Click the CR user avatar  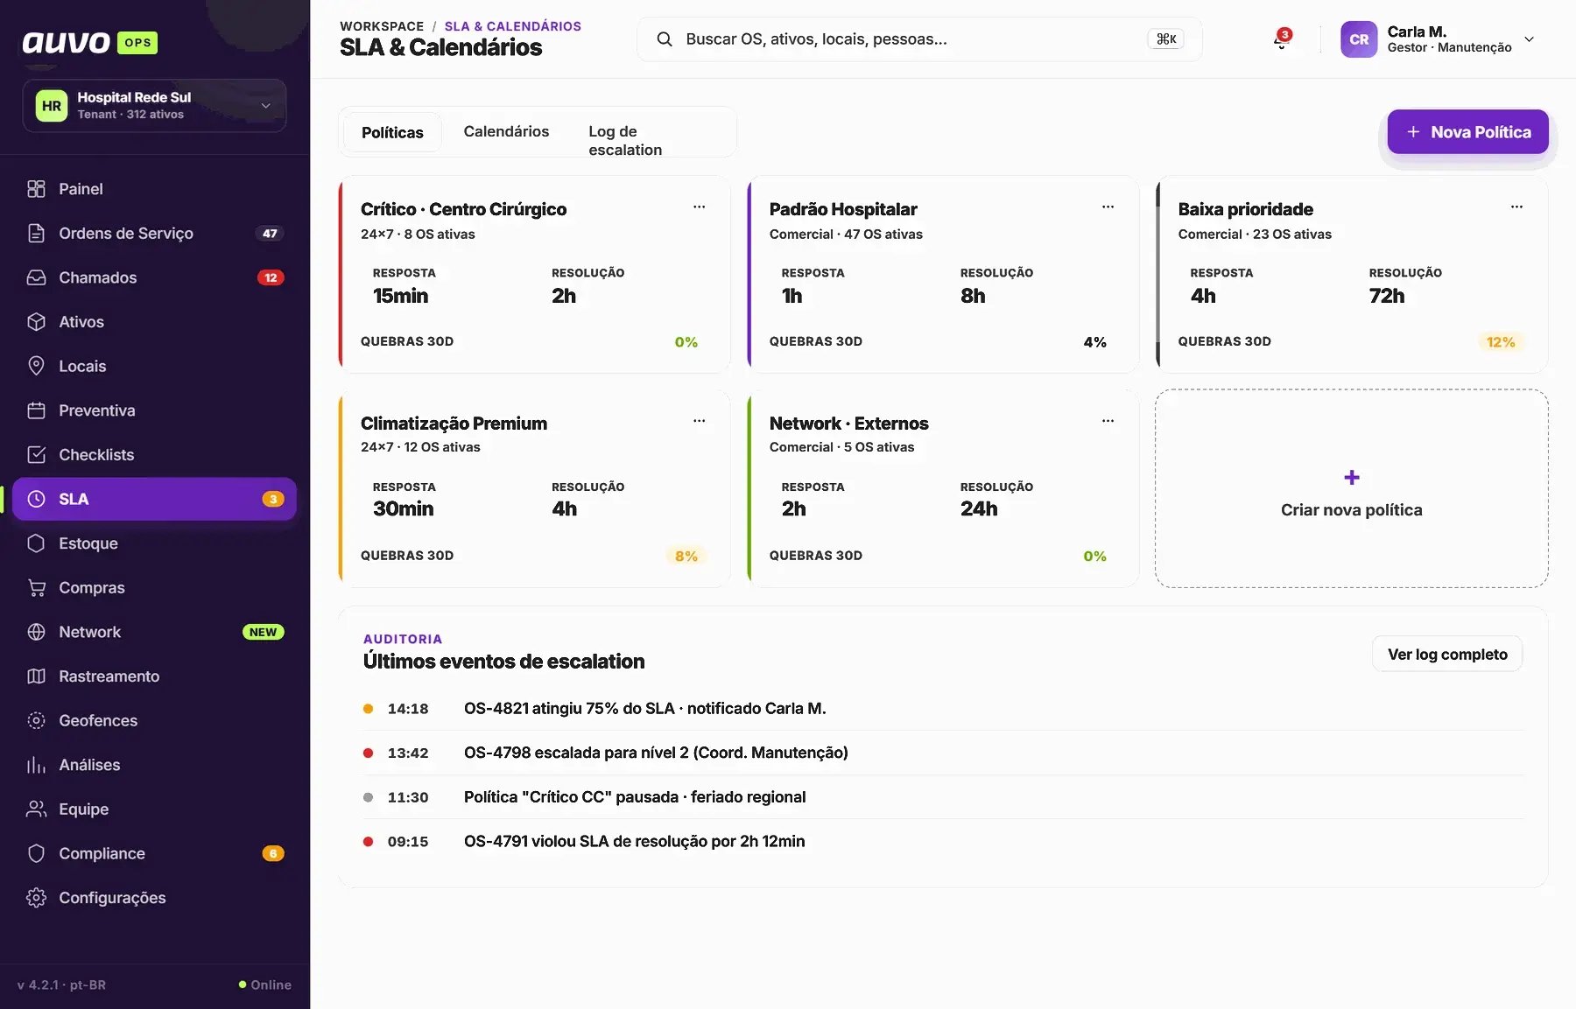tap(1359, 39)
